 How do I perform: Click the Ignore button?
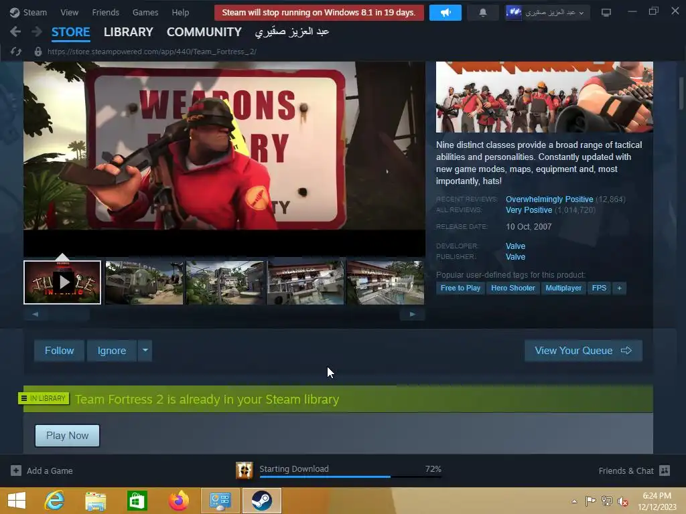pos(112,351)
